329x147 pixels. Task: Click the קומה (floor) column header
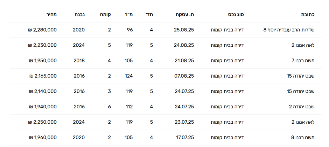105,15
